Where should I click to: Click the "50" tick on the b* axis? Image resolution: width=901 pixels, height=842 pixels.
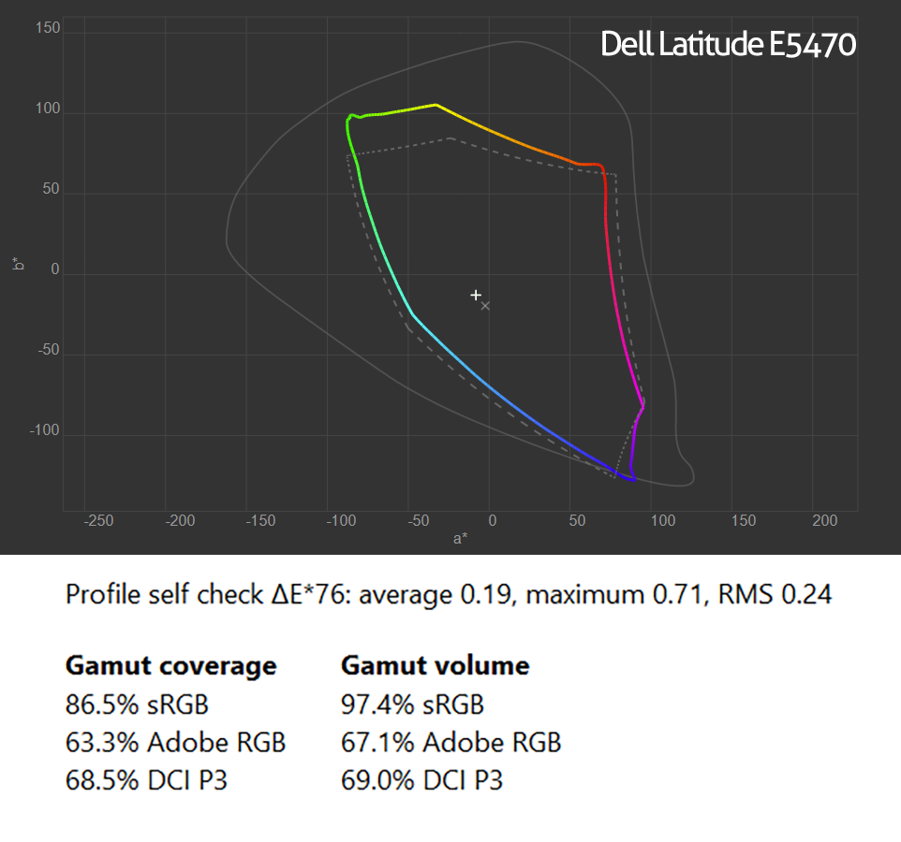point(52,188)
